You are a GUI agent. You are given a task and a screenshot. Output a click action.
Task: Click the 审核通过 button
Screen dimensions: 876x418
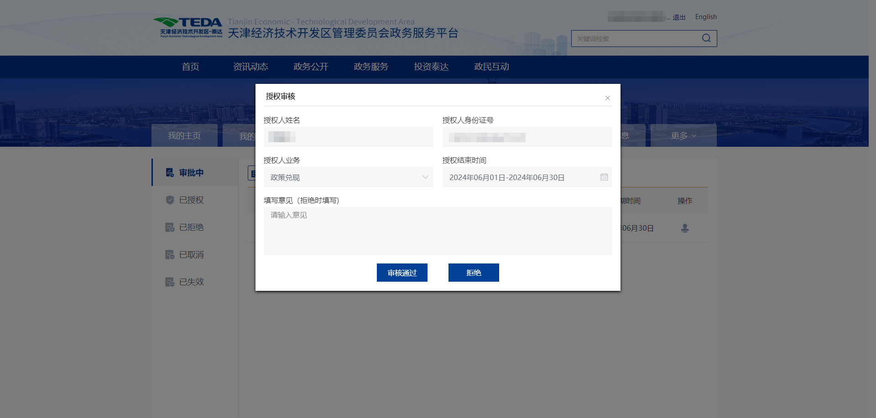[402, 273]
